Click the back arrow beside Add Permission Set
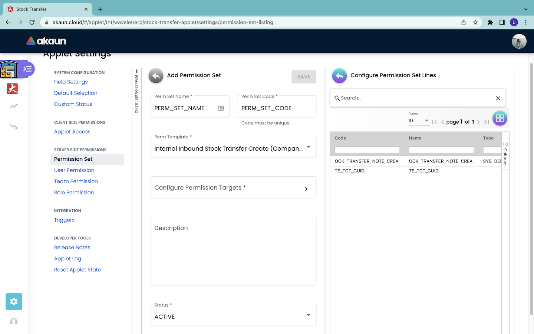 tap(156, 76)
